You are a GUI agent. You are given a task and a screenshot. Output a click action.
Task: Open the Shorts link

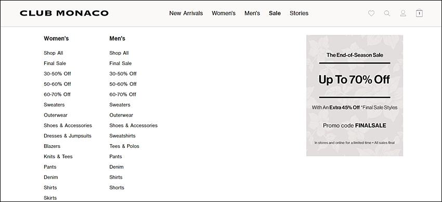[116, 187]
